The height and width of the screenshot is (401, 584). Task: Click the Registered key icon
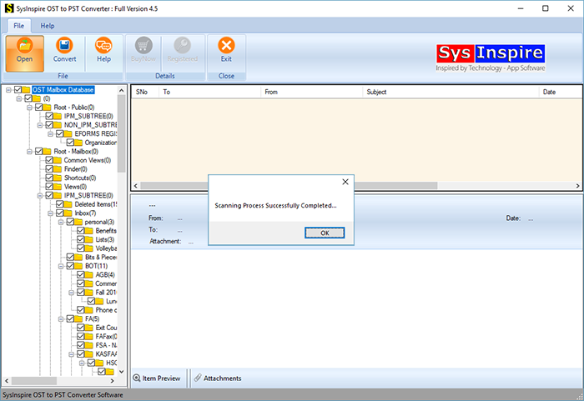pyautogui.click(x=183, y=45)
